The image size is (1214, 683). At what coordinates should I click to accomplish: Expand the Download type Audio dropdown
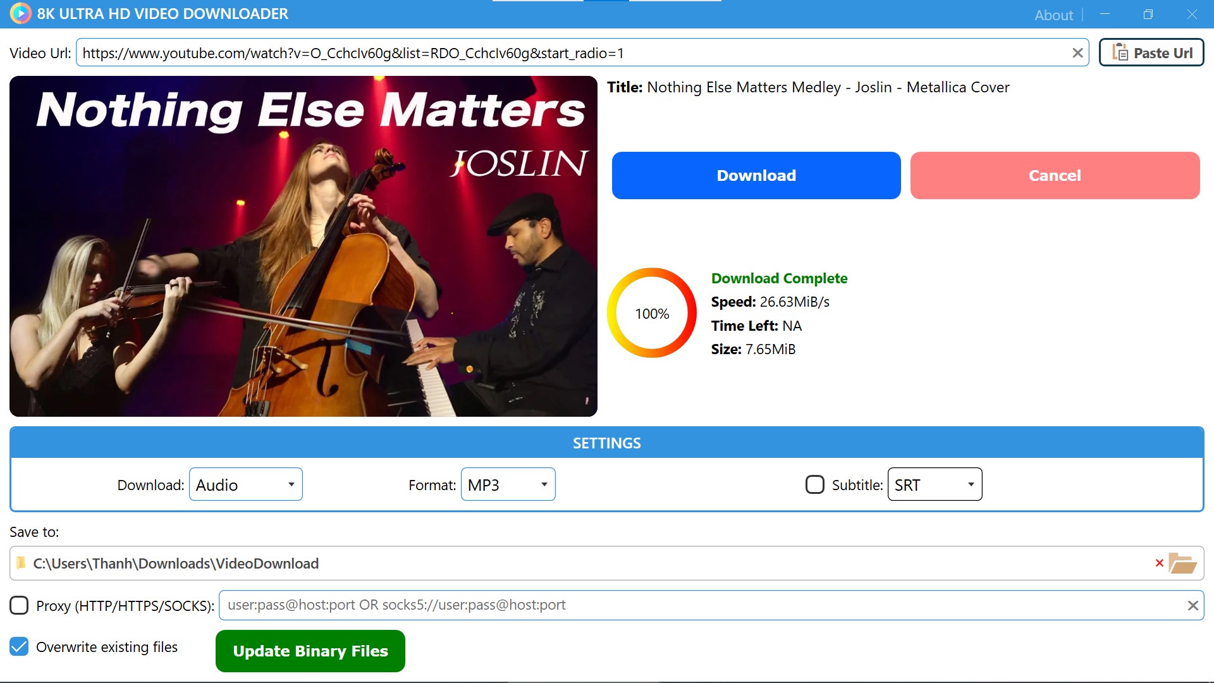[246, 484]
